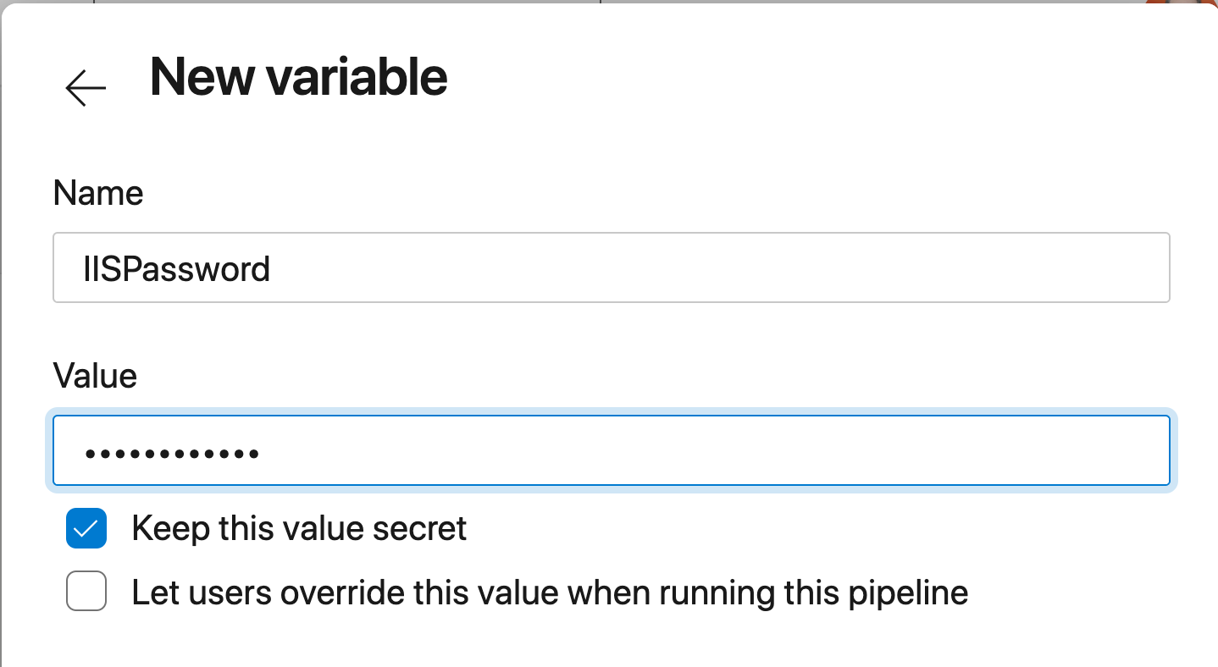Enable Let users override this value checkbox
Viewport: 1218px width, 667px height.
point(86,592)
